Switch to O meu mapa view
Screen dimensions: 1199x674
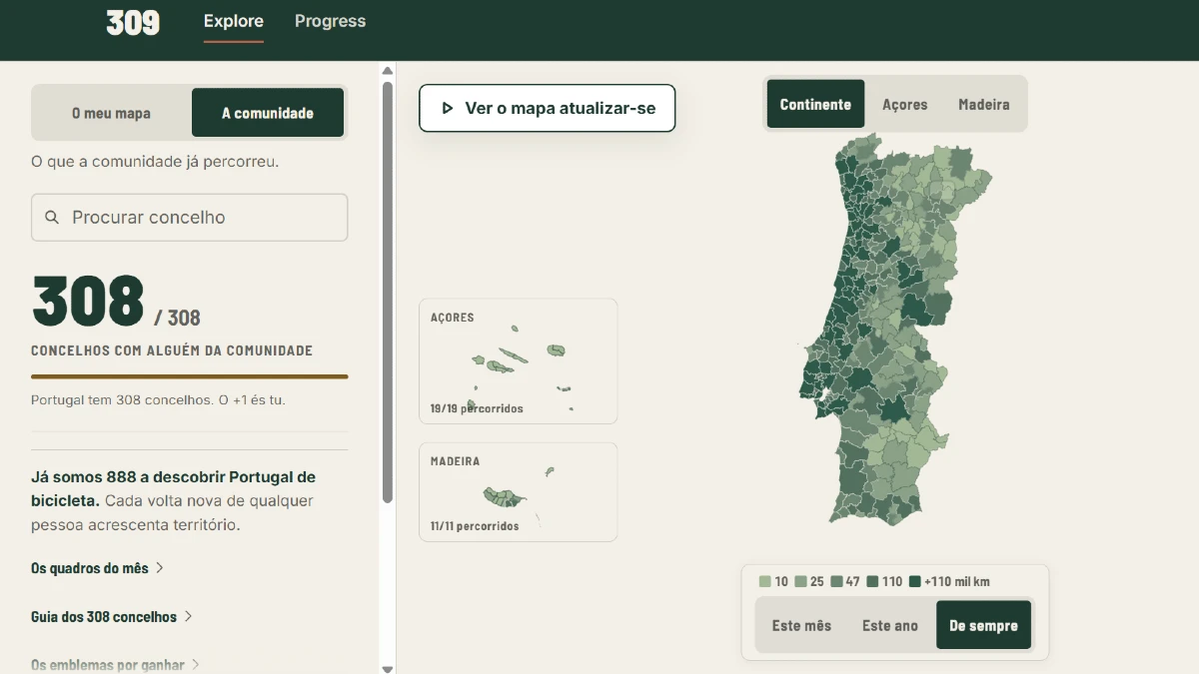pyautogui.click(x=111, y=113)
